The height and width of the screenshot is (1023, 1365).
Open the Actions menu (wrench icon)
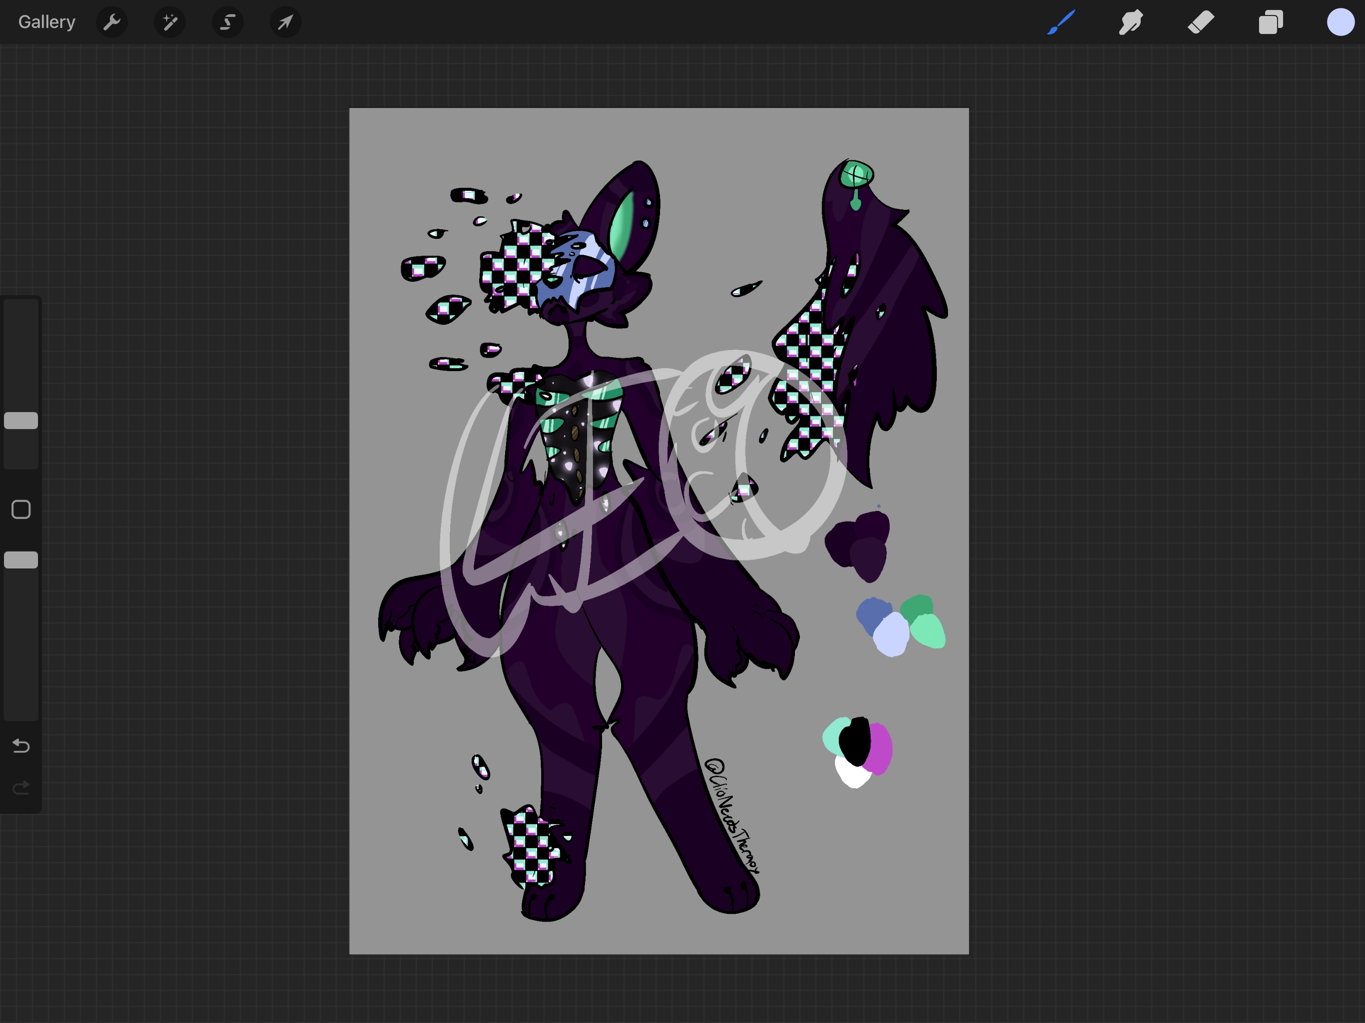pos(112,22)
